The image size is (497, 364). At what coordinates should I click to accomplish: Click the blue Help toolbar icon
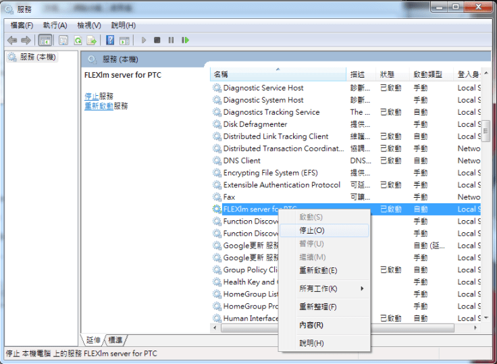tap(109, 41)
